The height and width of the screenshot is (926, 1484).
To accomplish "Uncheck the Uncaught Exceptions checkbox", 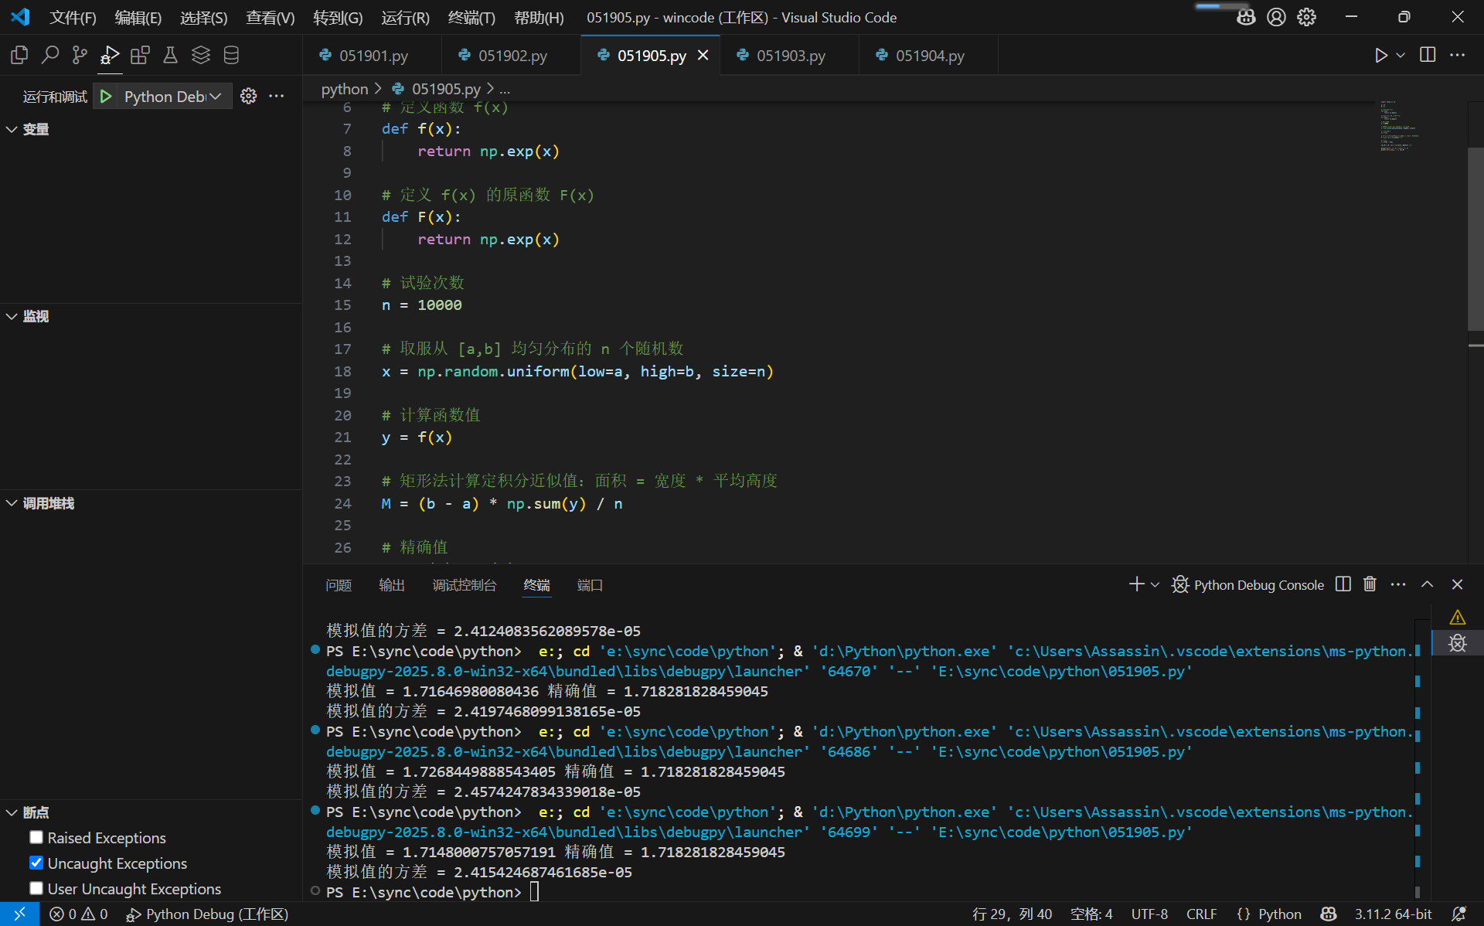I will (x=36, y=863).
